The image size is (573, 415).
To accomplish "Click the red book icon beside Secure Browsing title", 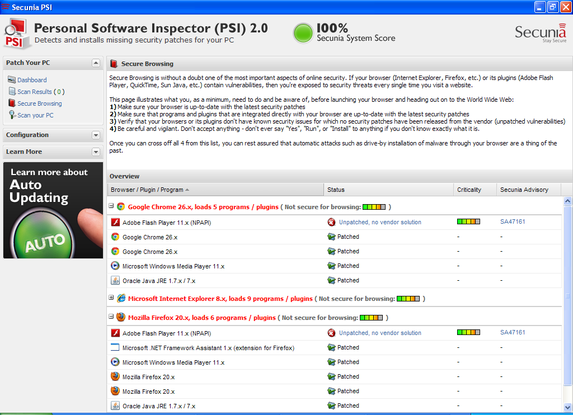I will point(114,64).
